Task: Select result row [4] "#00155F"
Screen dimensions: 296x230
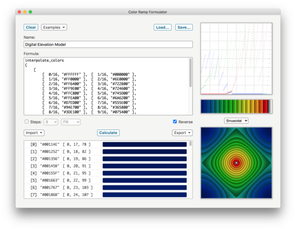Action: 106,173
